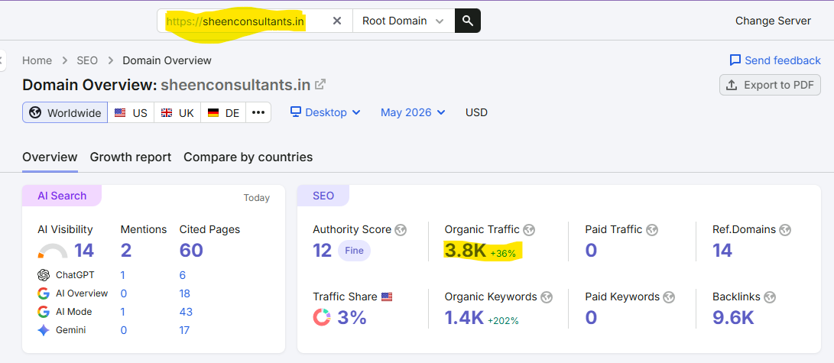834x363 pixels.
Task: Open more countries ellipsis
Action: tap(258, 112)
